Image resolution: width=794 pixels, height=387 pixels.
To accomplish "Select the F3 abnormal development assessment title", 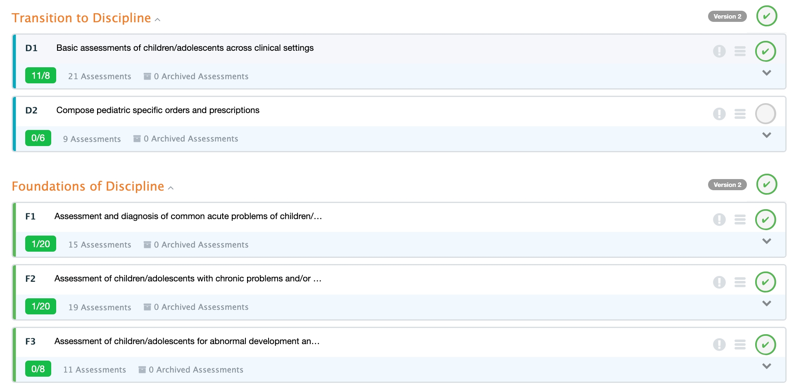I will pos(187,341).
